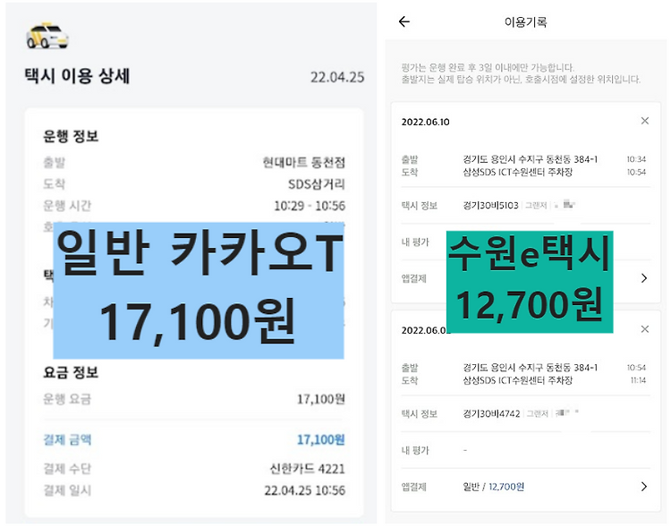Click the 결제 일시 label
This screenshot has height=527, width=671.
pos(67,490)
